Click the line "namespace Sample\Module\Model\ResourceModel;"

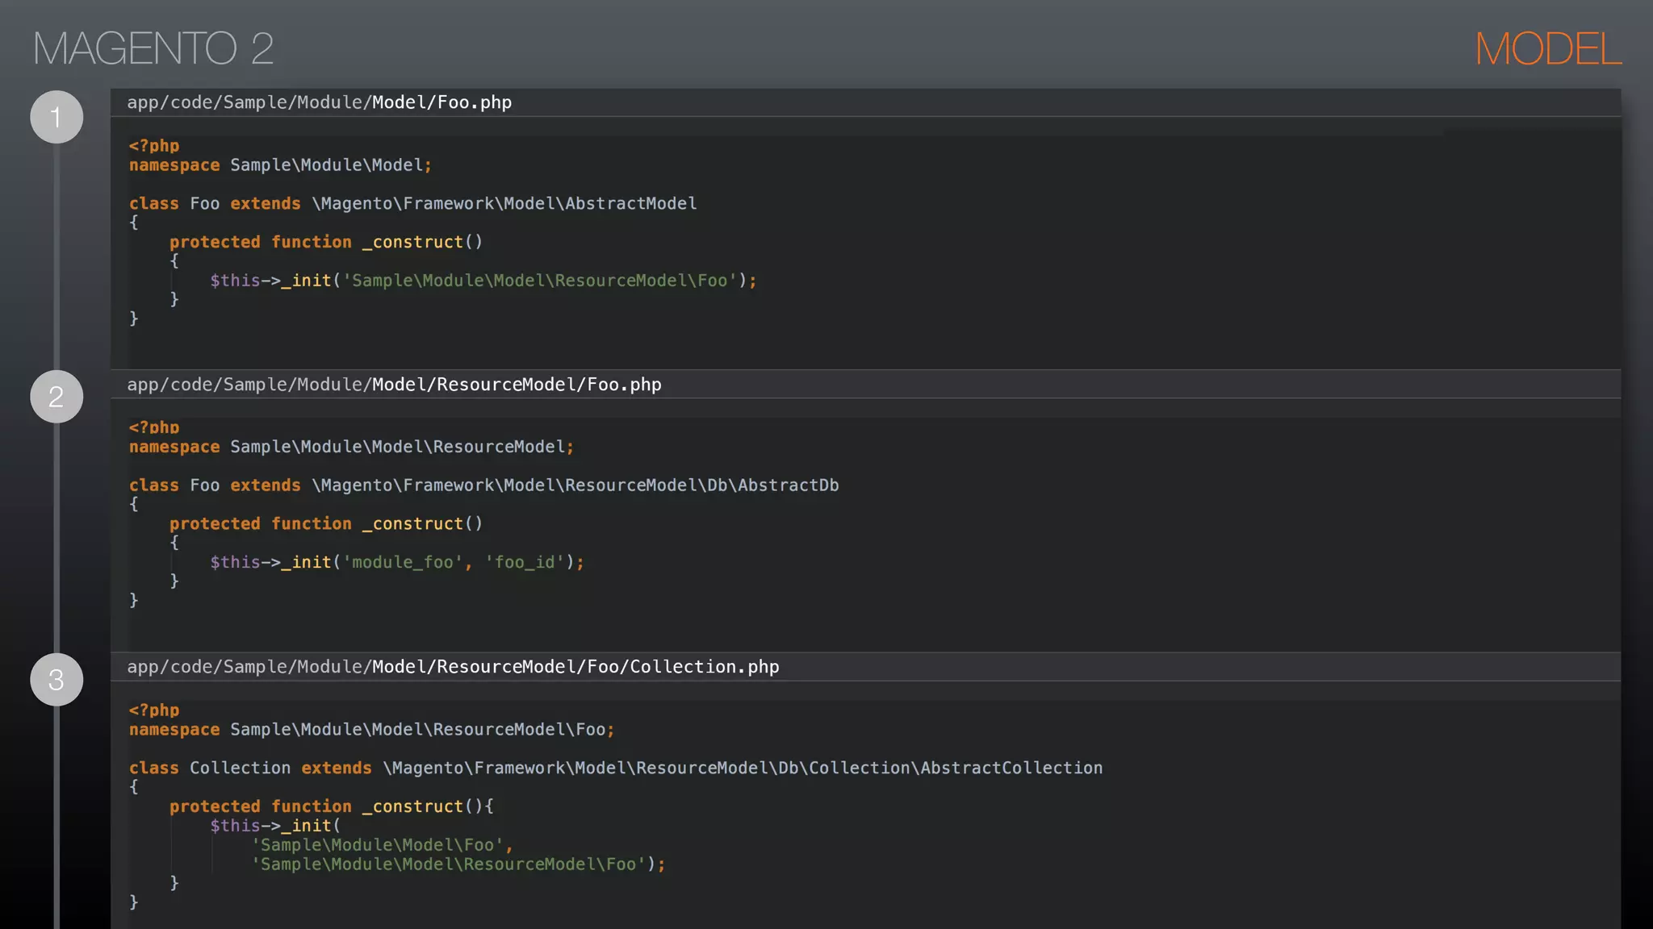click(351, 447)
